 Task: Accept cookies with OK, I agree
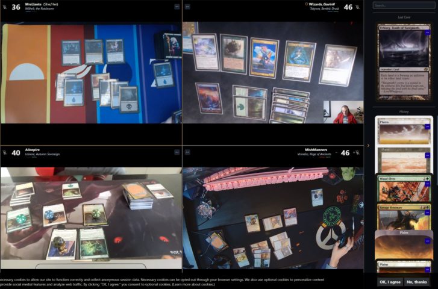coord(390,282)
